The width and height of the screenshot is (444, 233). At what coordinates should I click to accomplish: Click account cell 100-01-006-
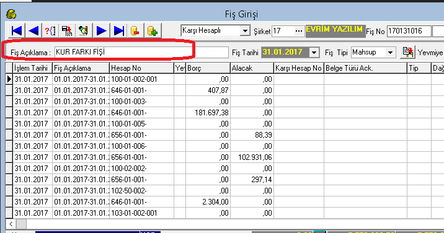point(141,146)
